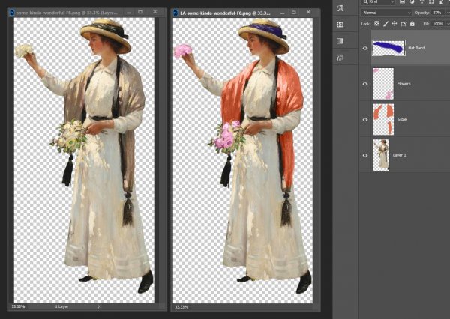Toggle lock all padlock icon
450x319 pixels.
412,24
